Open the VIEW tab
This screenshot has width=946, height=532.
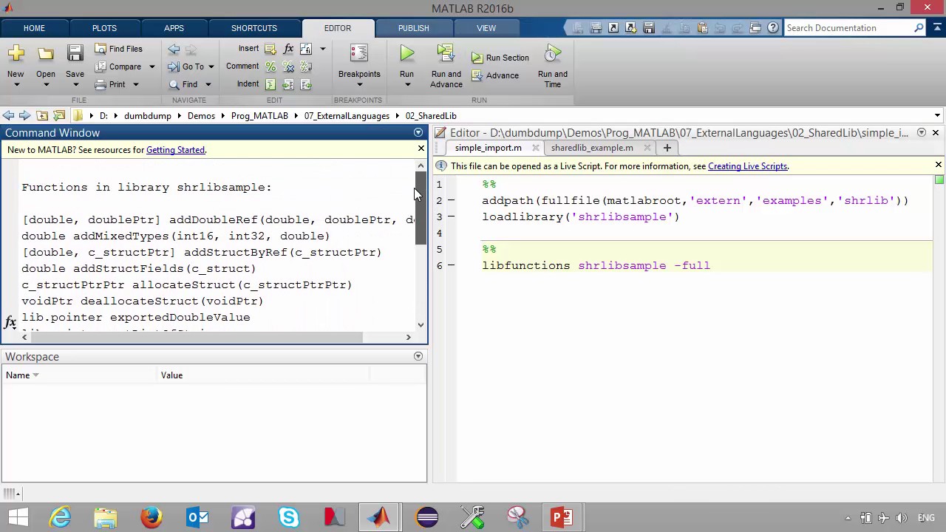(486, 28)
